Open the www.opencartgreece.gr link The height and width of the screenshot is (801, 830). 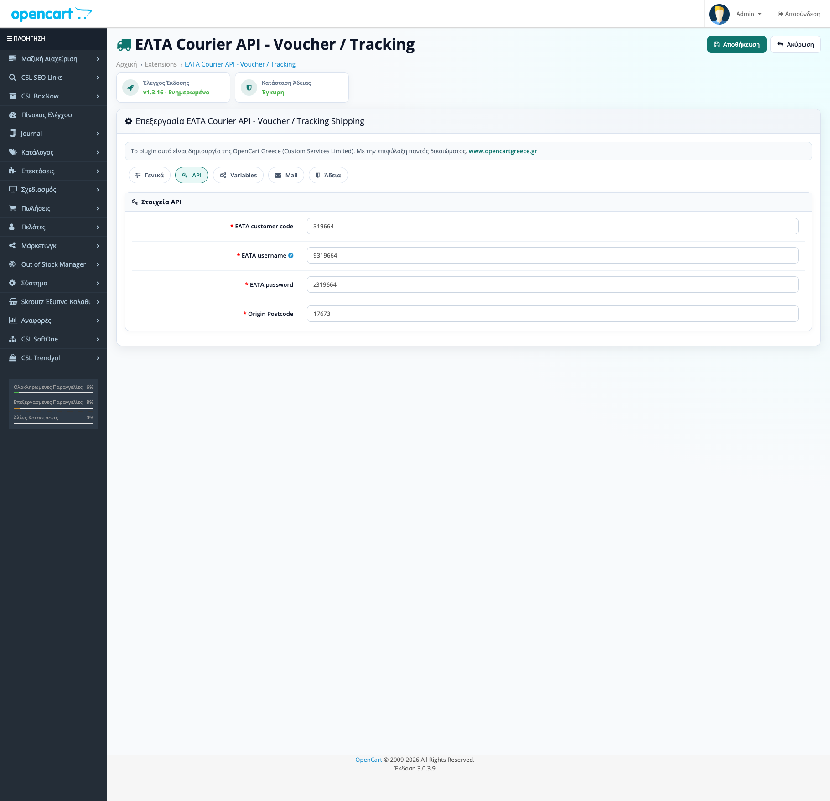tap(503, 151)
